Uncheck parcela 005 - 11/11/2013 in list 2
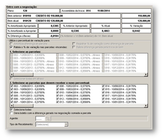Image resolution: width=163 pixels, height=140 pixels. (12, 95)
